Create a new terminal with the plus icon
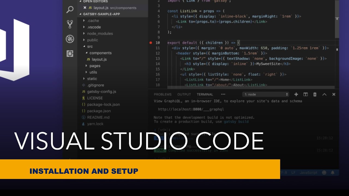 point(296,94)
